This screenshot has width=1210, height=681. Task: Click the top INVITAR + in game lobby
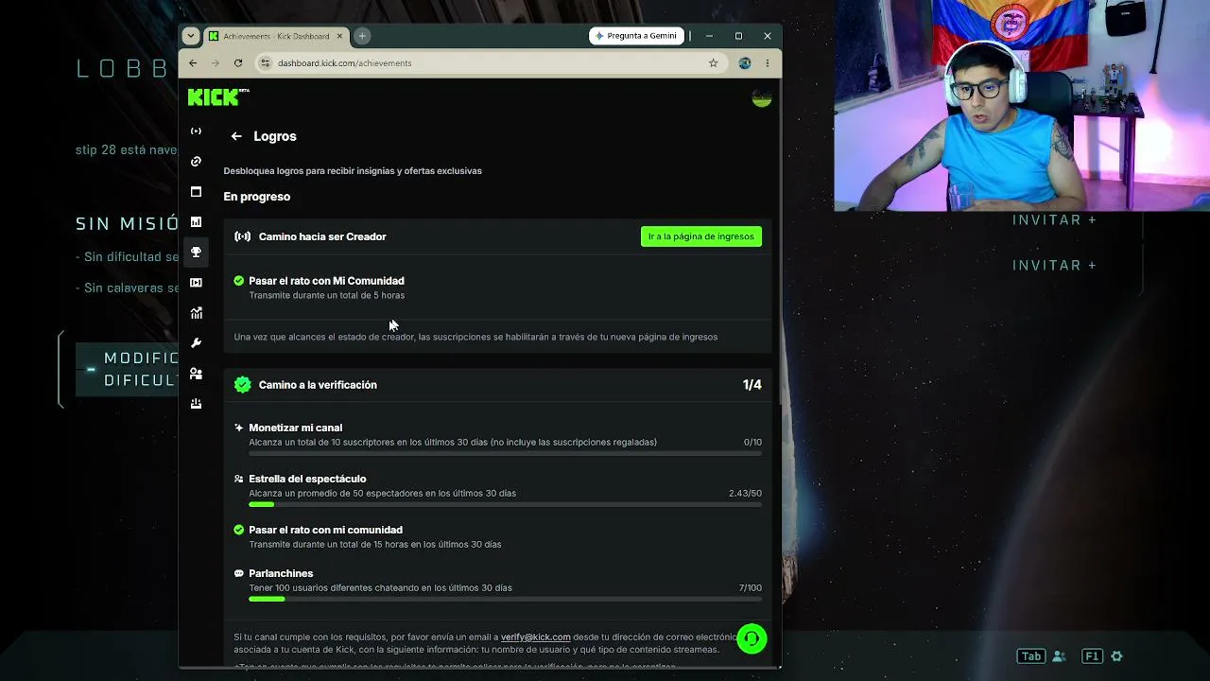tap(1054, 219)
